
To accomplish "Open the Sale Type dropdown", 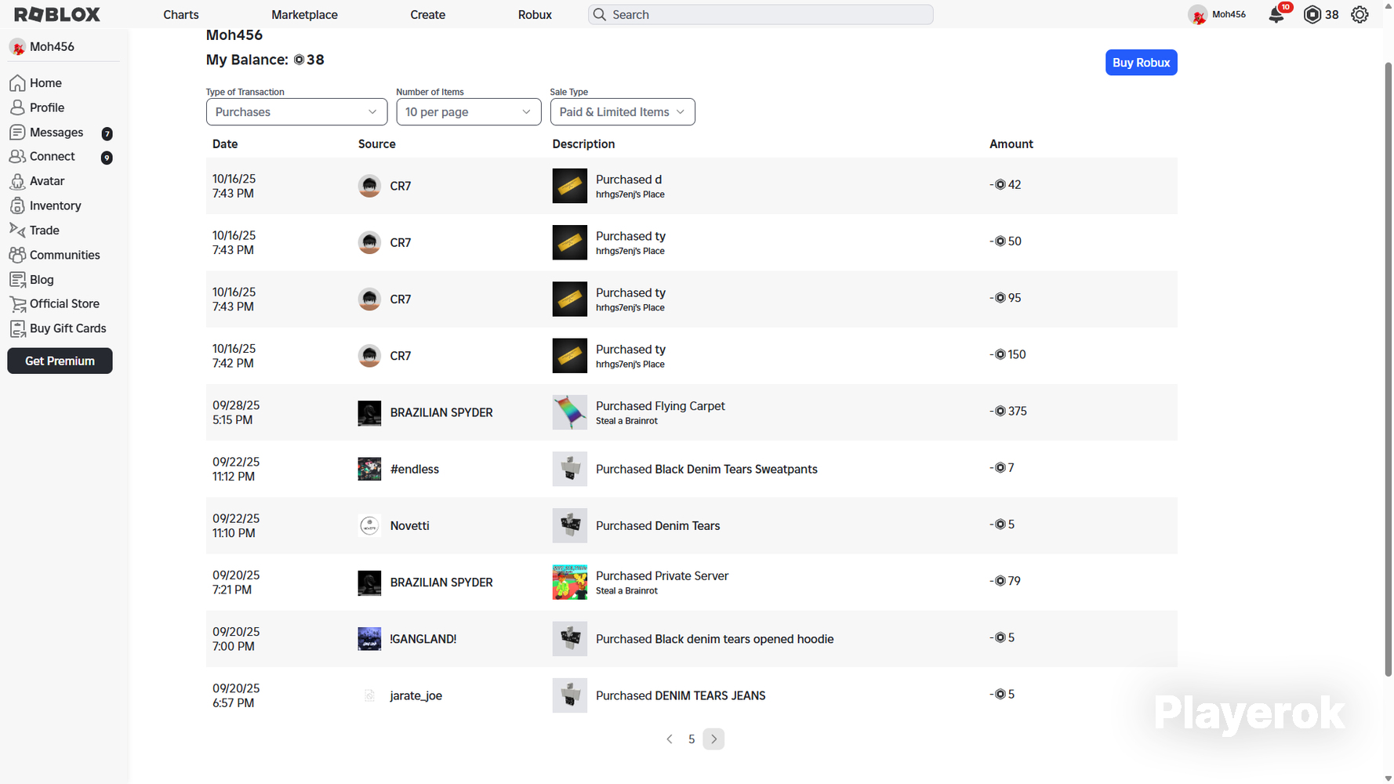I will point(623,112).
